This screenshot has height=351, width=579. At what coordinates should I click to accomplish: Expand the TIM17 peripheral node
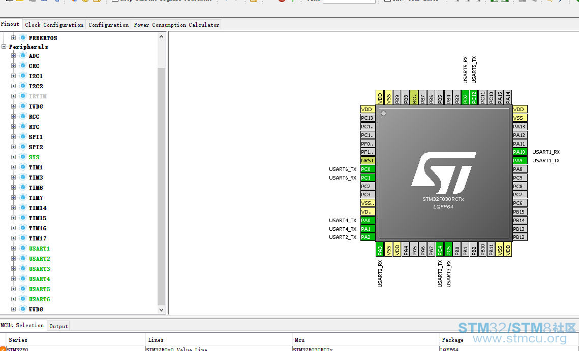click(14, 238)
